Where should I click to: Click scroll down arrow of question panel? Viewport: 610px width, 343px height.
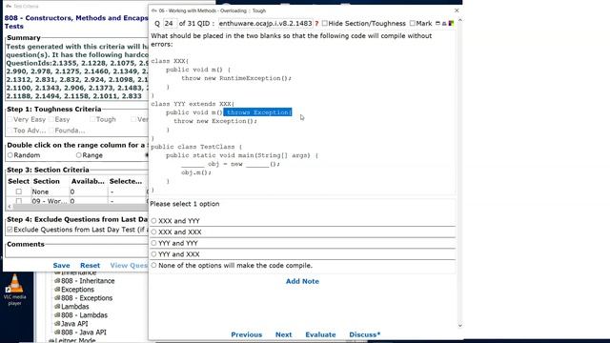click(459, 326)
